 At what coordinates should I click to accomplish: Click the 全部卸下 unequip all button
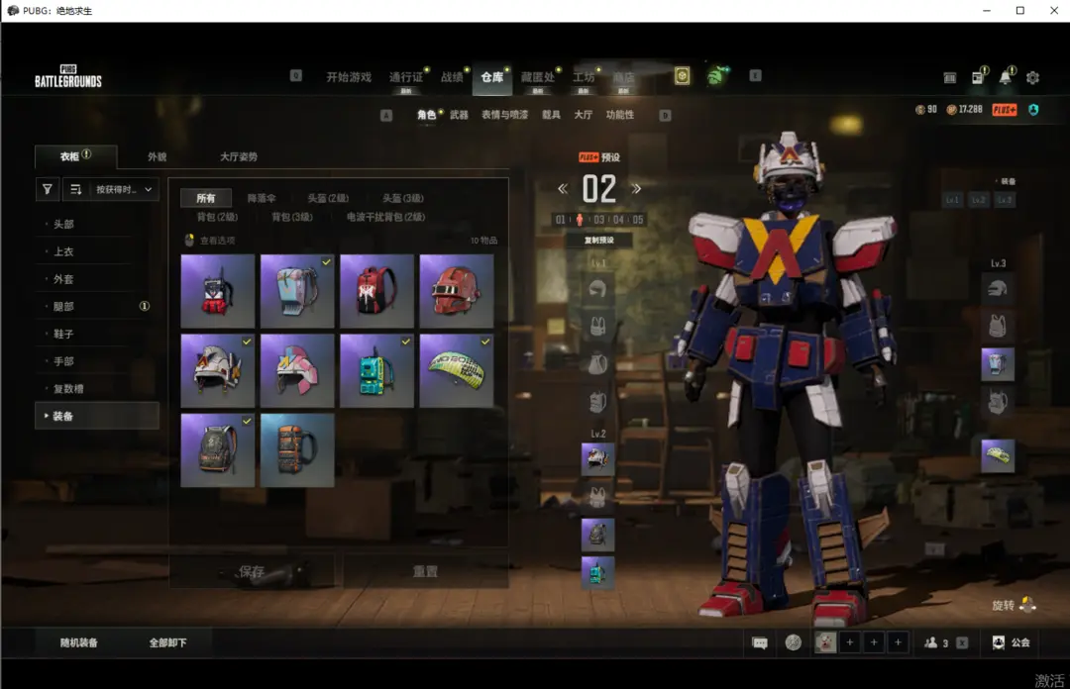(167, 642)
